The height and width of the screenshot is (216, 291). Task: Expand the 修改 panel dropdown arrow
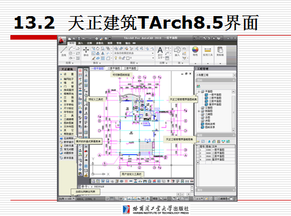pyautogui.click(x=100, y=63)
